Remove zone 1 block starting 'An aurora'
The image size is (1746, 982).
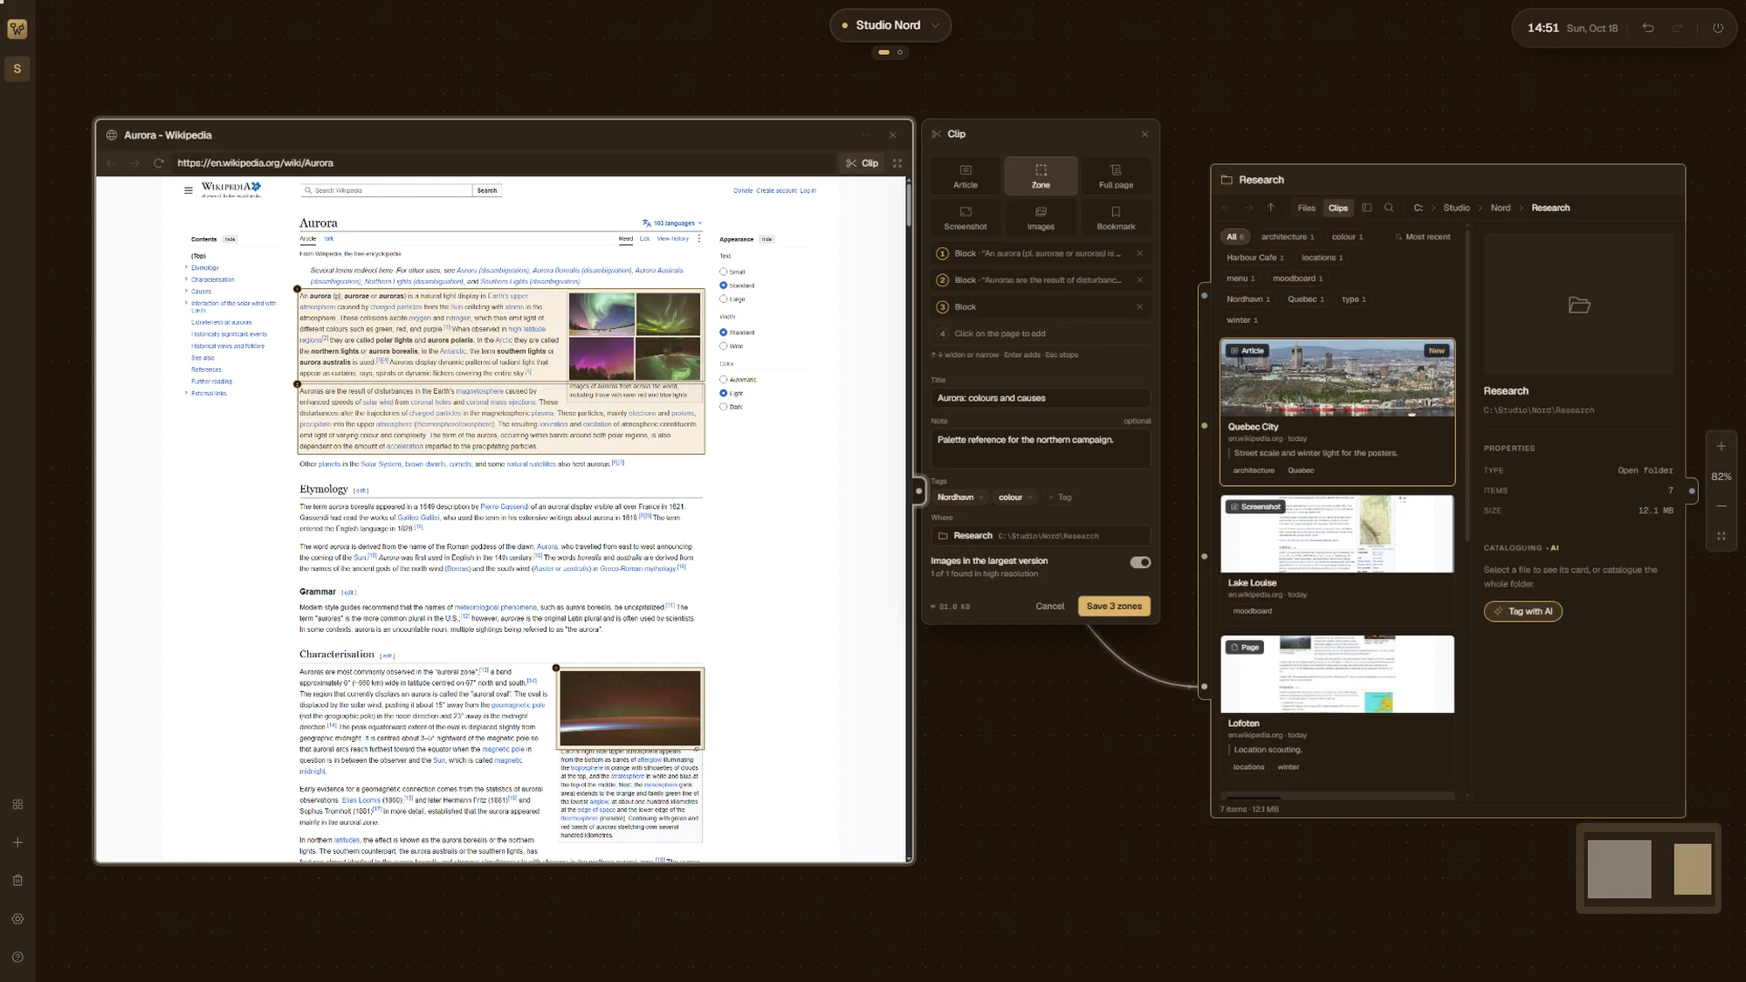click(x=1139, y=253)
